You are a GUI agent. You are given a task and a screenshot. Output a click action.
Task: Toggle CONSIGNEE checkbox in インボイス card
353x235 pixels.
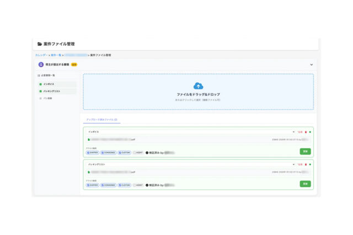point(103,153)
